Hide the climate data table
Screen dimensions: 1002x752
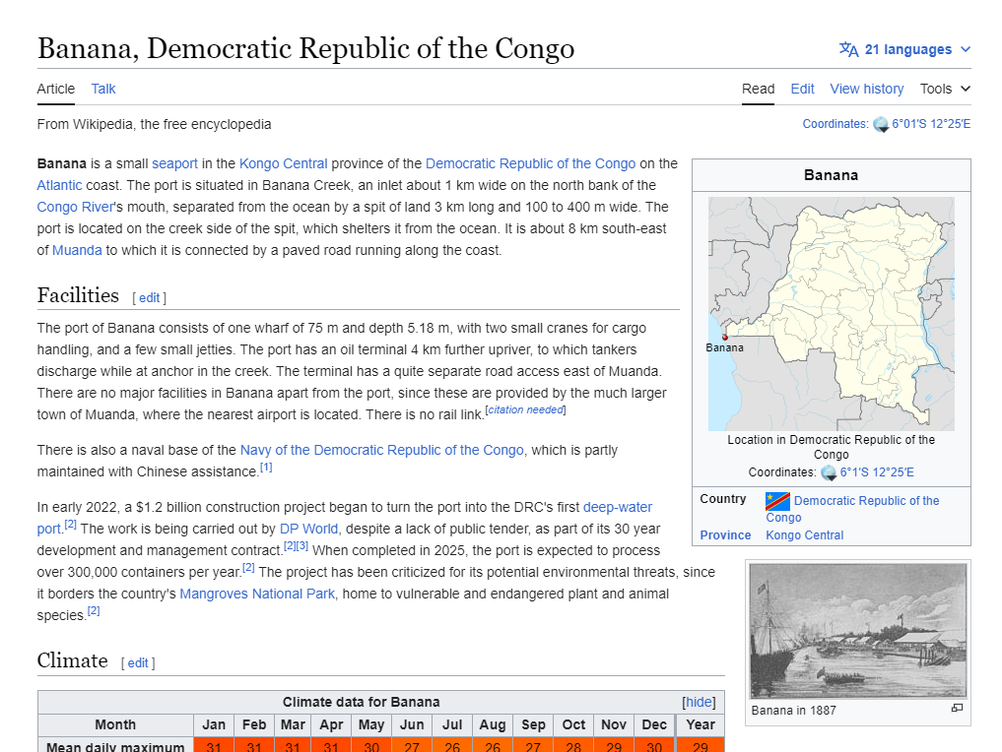(x=699, y=702)
